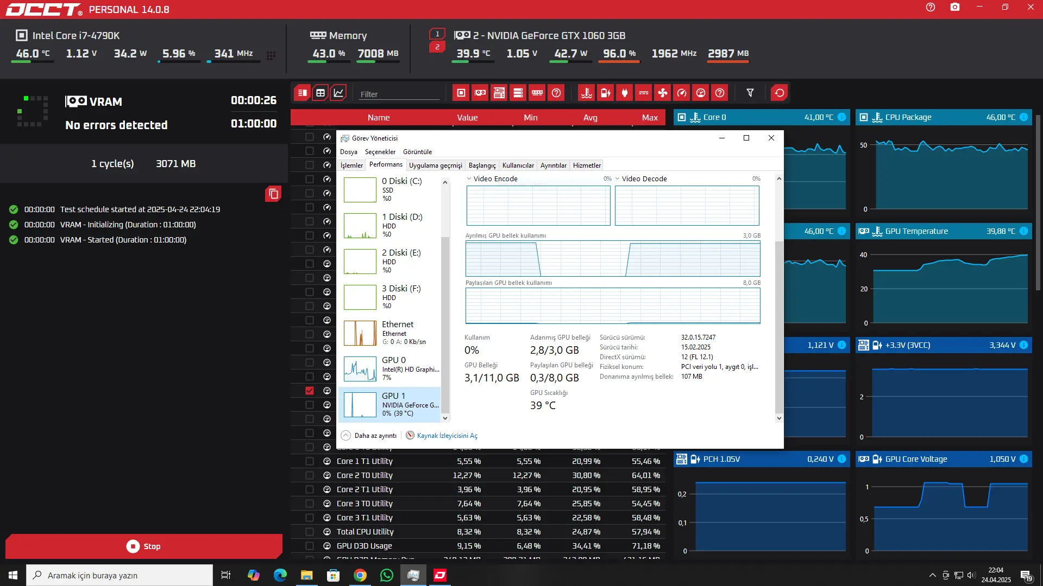This screenshot has width=1043, height=586.
Task: Sort sensor table by Max column
Action: point(650,118)
